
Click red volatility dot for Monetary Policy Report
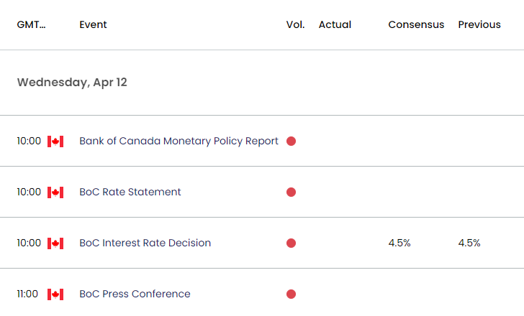[291, 141]
